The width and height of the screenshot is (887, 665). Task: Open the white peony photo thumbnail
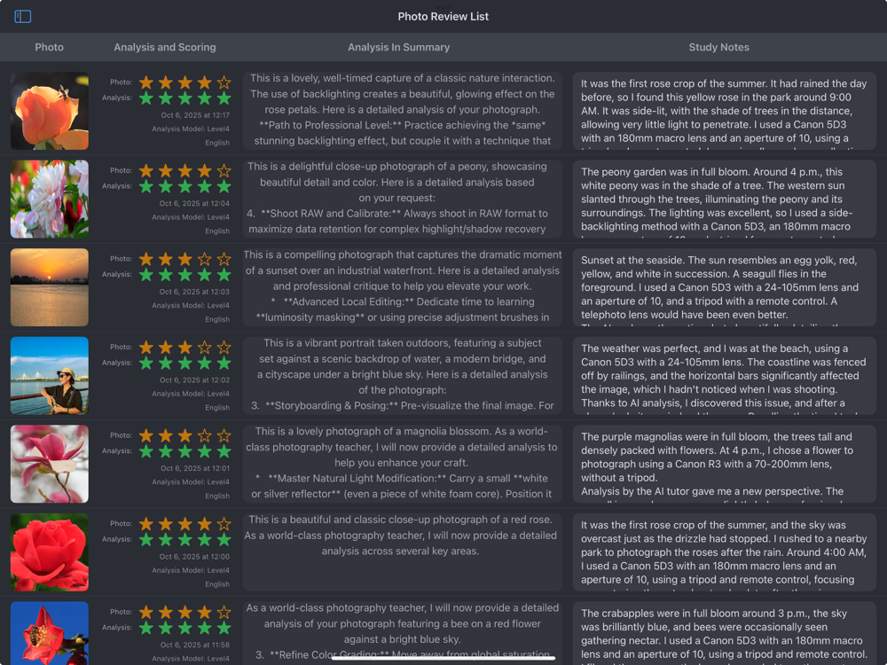coord(49,199)
